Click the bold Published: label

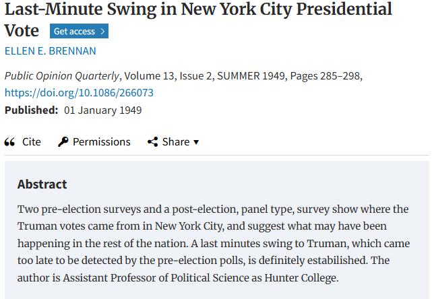point(32,110)
